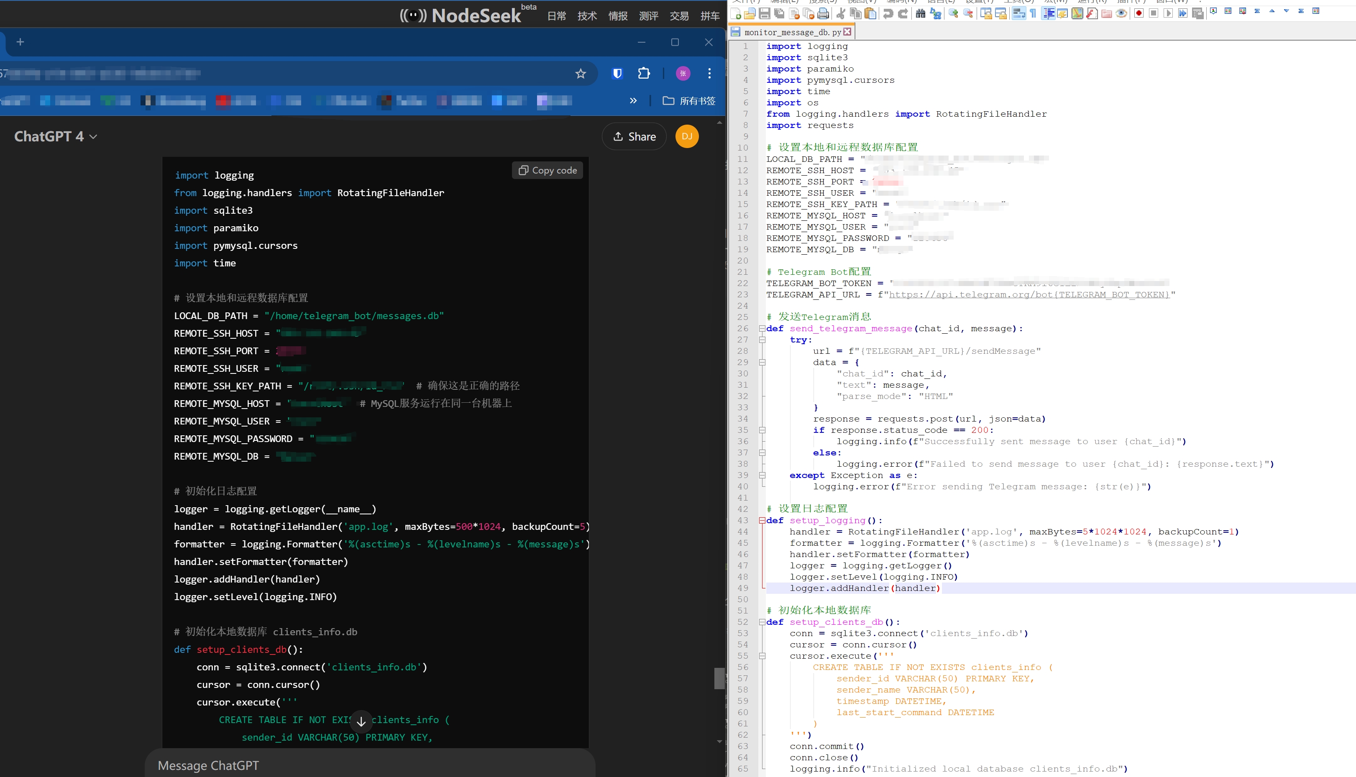
Task: Open the Telegram API URL link at line 23
Action: point(1029,294)
